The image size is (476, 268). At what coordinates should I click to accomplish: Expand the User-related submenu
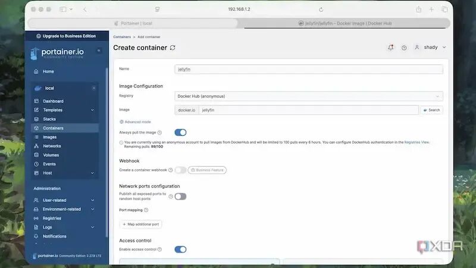coord(93,200)
